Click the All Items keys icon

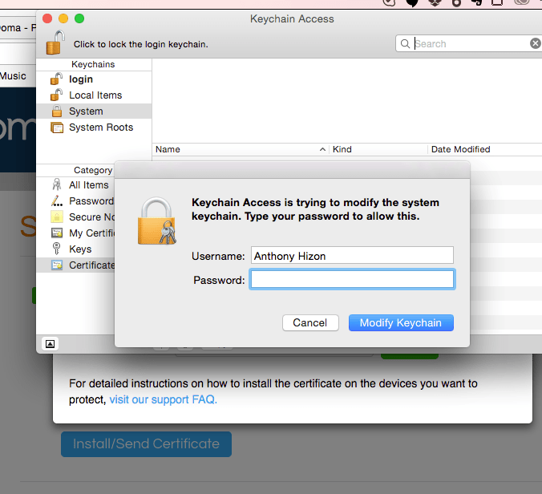57,184
